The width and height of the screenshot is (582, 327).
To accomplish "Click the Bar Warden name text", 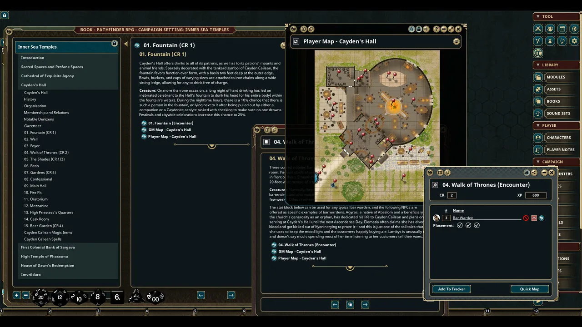I will 463,218.
